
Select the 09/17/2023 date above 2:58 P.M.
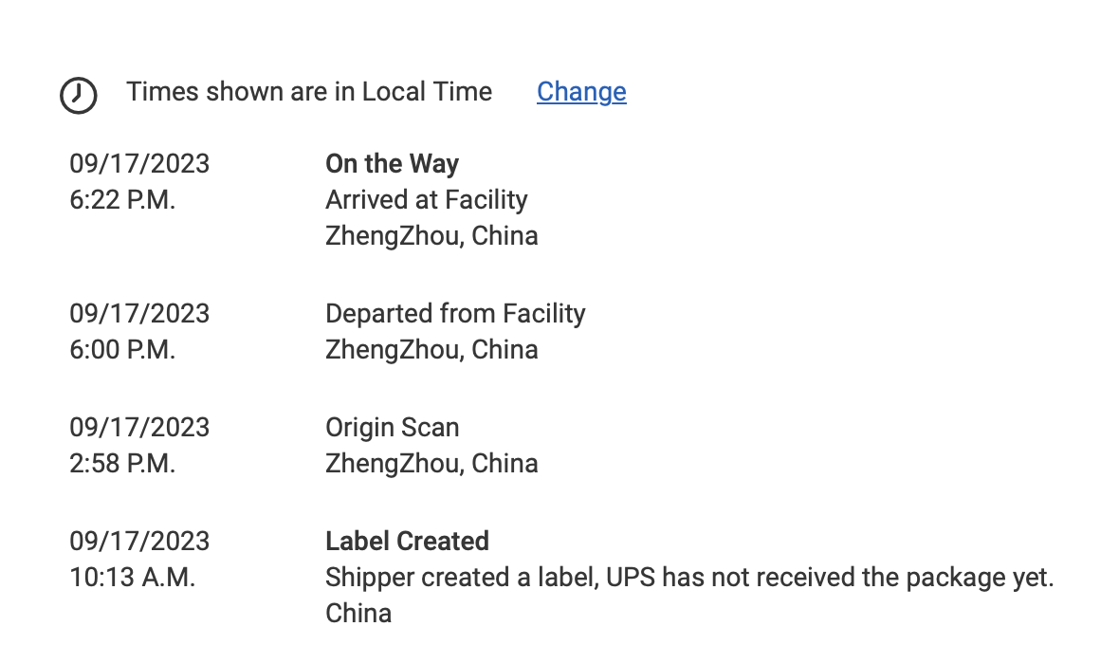[139, 428]
